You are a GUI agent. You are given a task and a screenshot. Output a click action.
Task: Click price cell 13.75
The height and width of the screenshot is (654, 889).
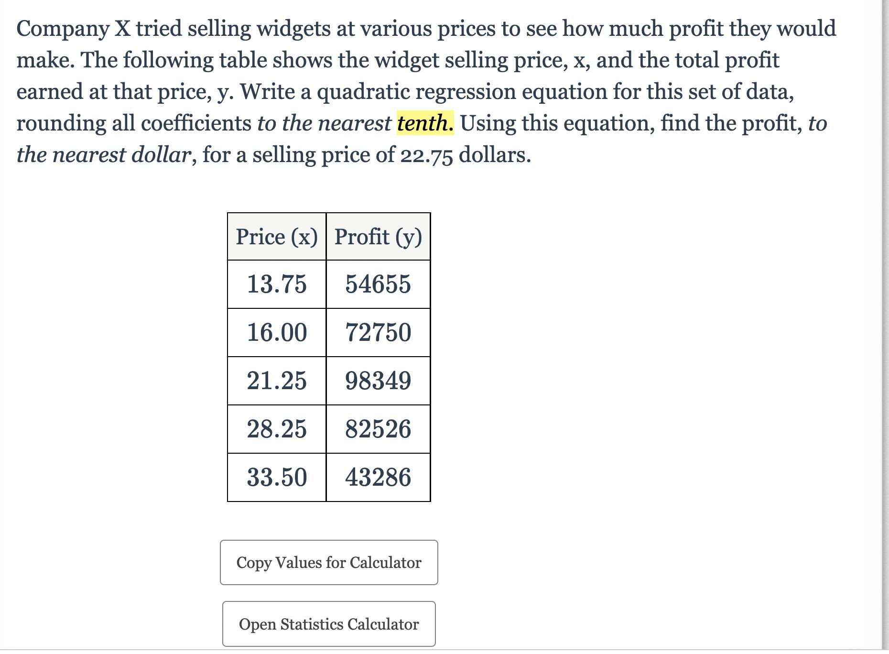point(277,284)
